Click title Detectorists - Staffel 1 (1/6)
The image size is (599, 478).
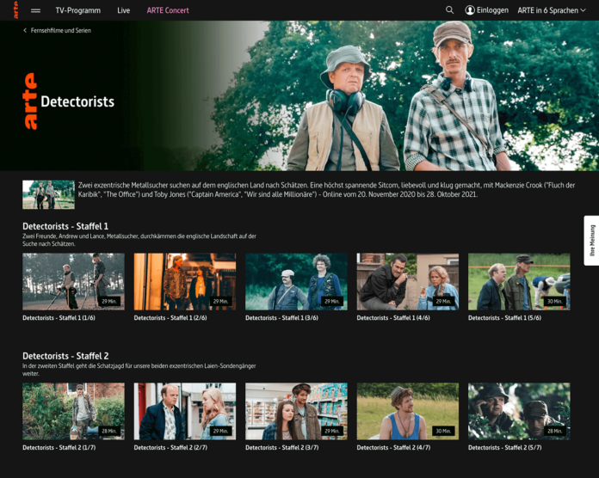pos(59,318)
